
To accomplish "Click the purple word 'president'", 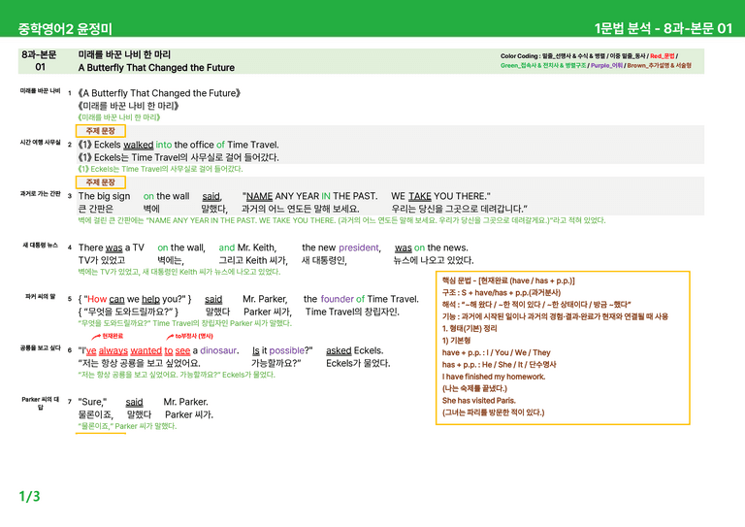I will 359,247.
